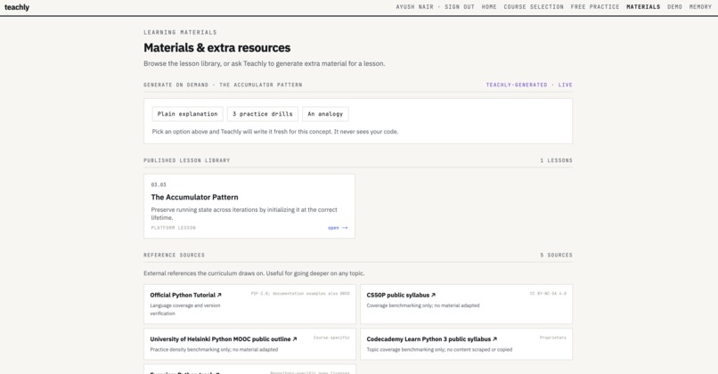Screen dimensions: 718x374
Task: Open Ayush Nair sign out link
Action: click(x=435, y=7)
